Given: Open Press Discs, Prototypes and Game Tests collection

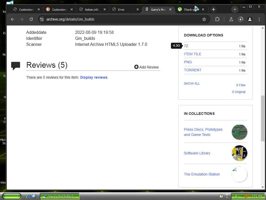Looking at the screenshot, I should (203, 132).
